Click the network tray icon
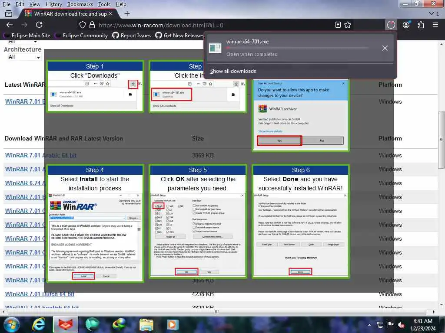The image size is (445, 333). (380, 325)
